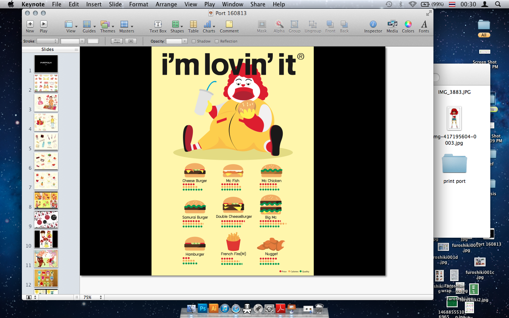Screen dimensions: 509x318
Task: Apply Mask to image
Action: pos(262,27)
